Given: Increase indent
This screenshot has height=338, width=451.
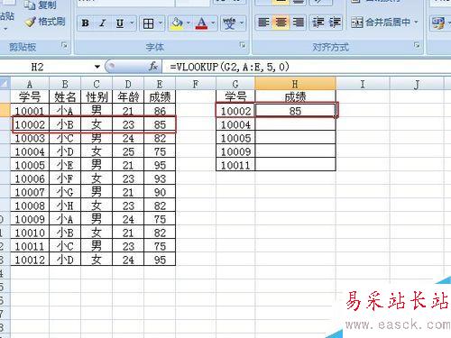Looking at the screenshot, I should click(335, 23).
